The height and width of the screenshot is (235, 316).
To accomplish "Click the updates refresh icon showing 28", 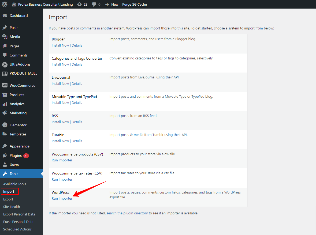I will point(79,4).
